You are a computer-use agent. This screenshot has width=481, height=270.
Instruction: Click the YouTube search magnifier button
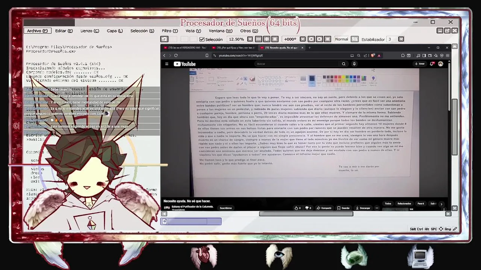pos(343,64)
